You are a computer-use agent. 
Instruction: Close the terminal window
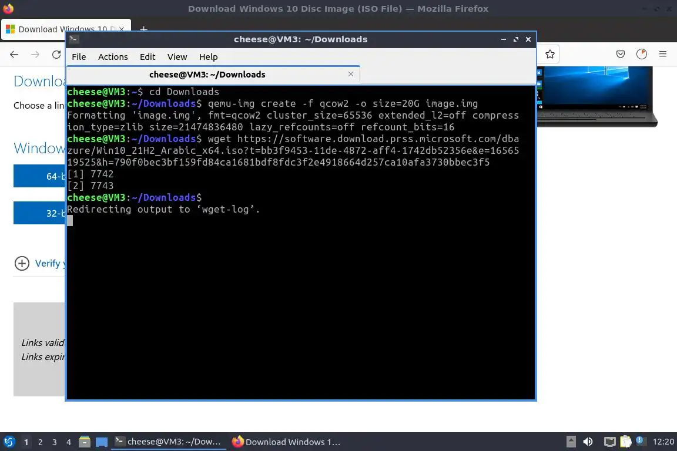click(x=528, y=39)
